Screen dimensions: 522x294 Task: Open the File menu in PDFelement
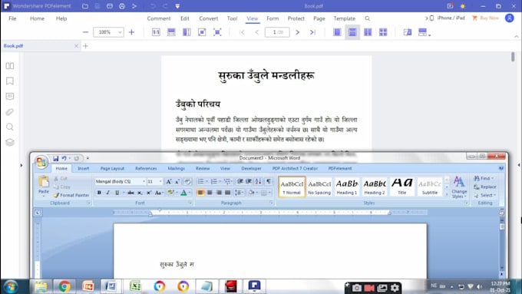coord(12,18)
